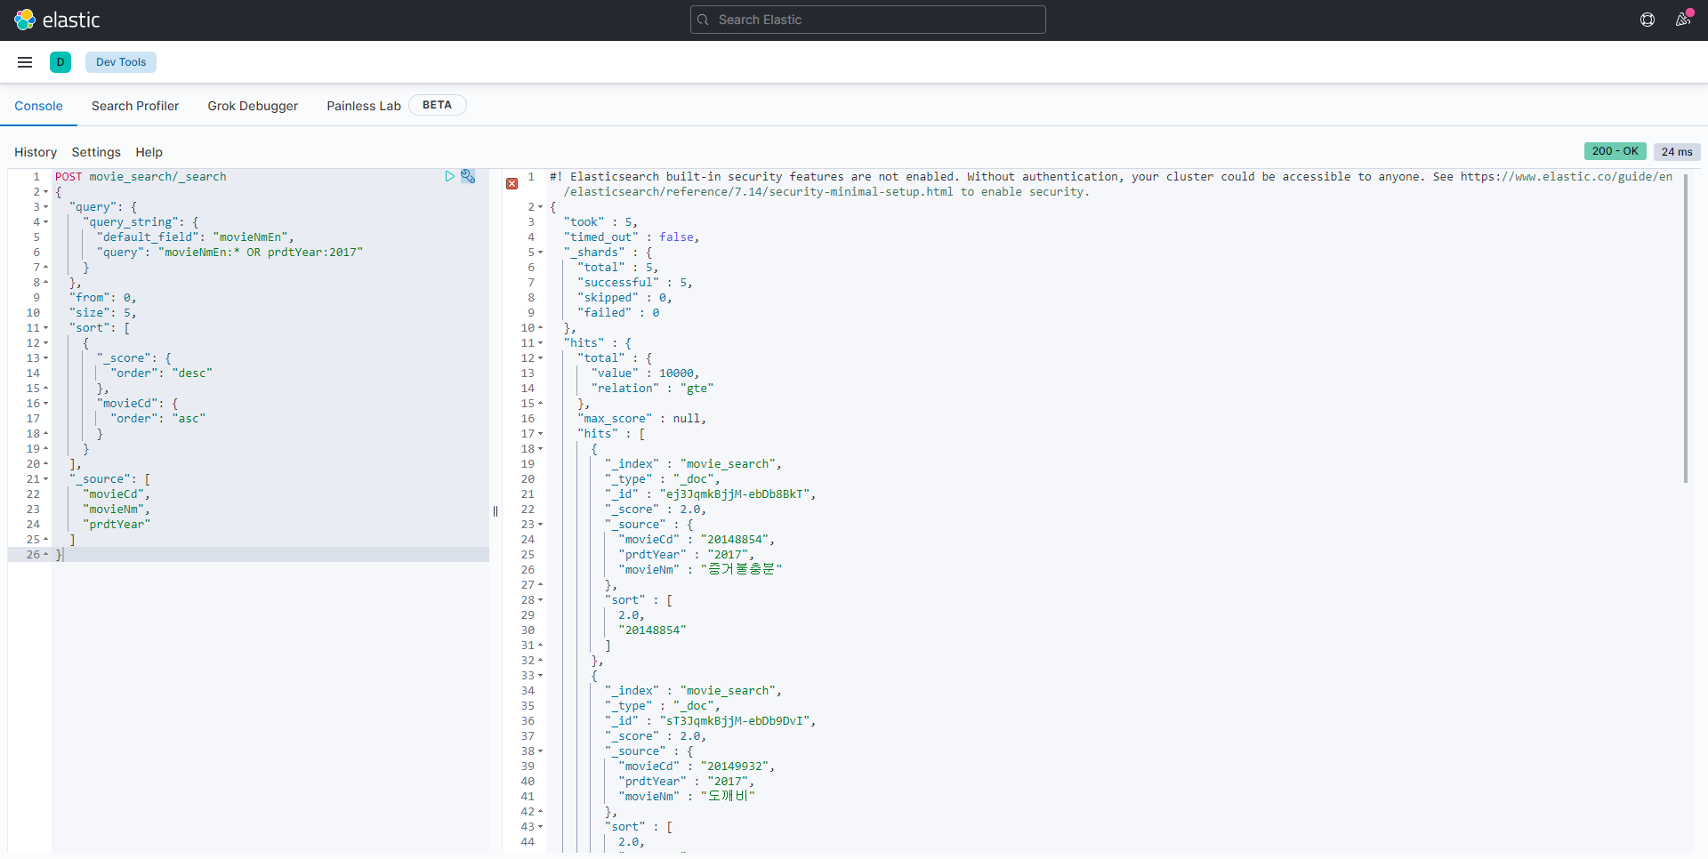Collapse response _shards block at line 5
The height and width of the screenshot is (859, 1708).
pos(540,253)
